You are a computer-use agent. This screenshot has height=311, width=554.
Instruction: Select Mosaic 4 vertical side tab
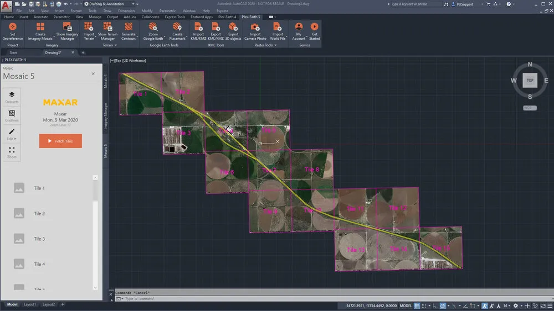tap(105, 81)
